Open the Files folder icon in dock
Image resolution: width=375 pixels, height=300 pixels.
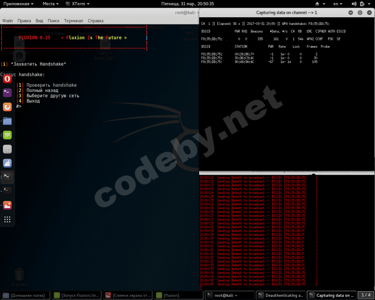click(x=7, y=121)
